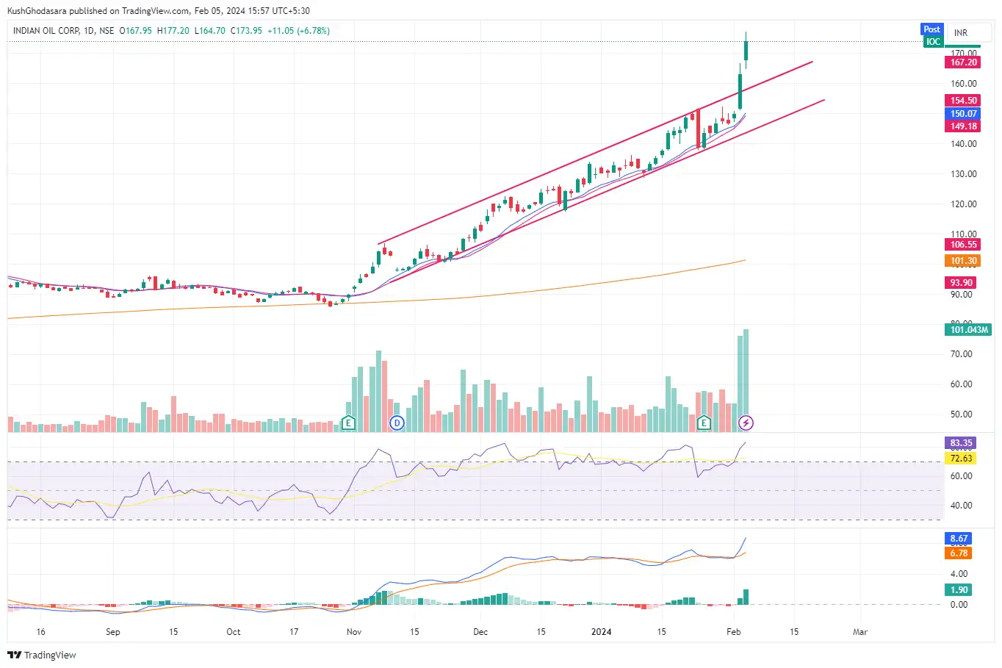Viewport: 1002px width, 668px height.
Task: Click the earnings E badge near late January
Action: tap(704, 423)
